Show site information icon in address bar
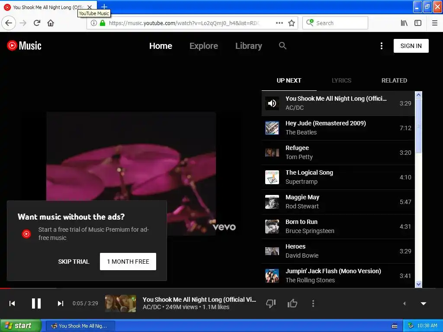The image size is (443, 332). 94,23
